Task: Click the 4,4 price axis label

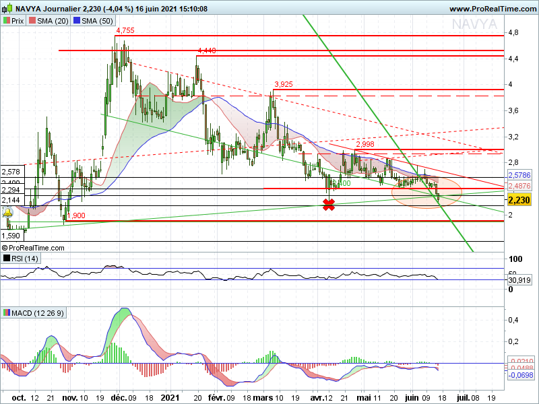Action: pyautogui.click(x=513, y=59)
